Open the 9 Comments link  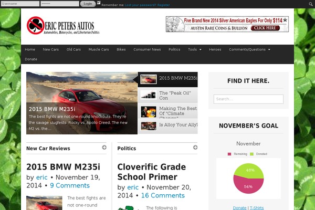70,185
